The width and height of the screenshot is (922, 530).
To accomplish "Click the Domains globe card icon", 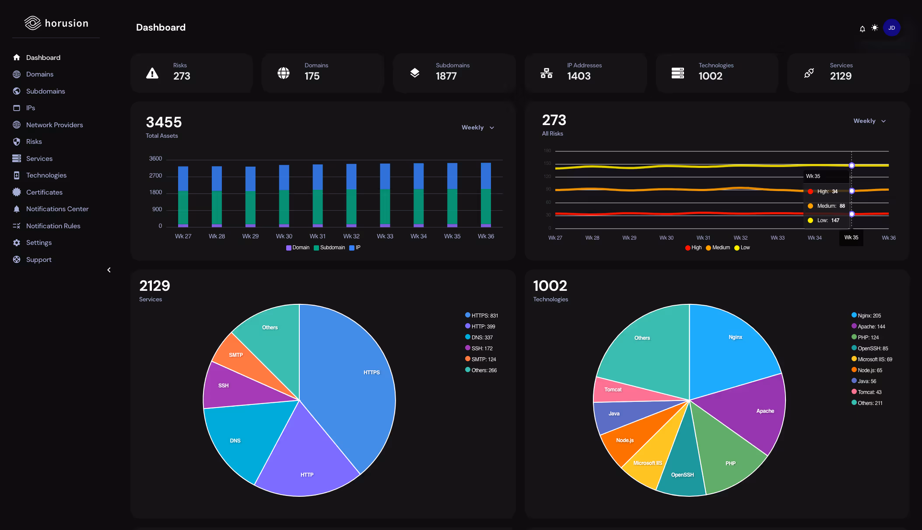I will [283, 73].
